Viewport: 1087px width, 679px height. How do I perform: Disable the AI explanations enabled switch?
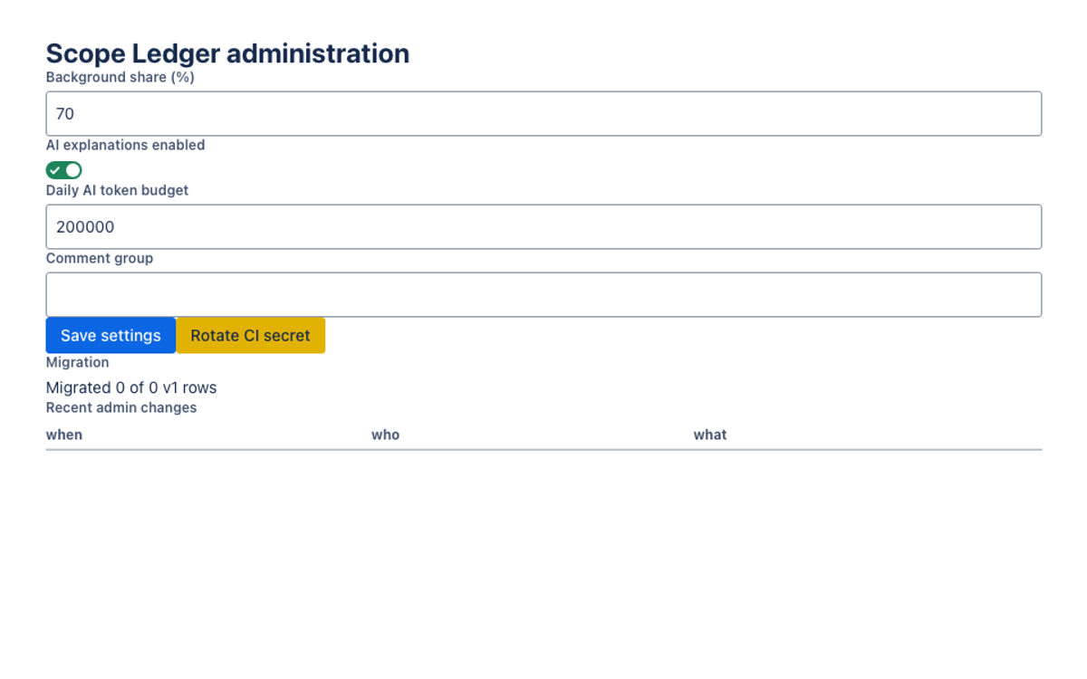coord(64,170)
